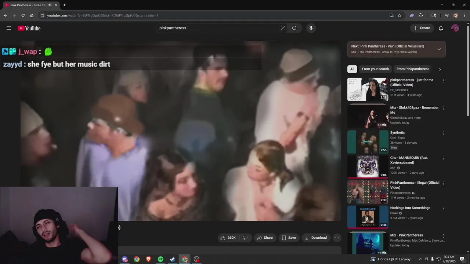Go back in browser history

5,15
